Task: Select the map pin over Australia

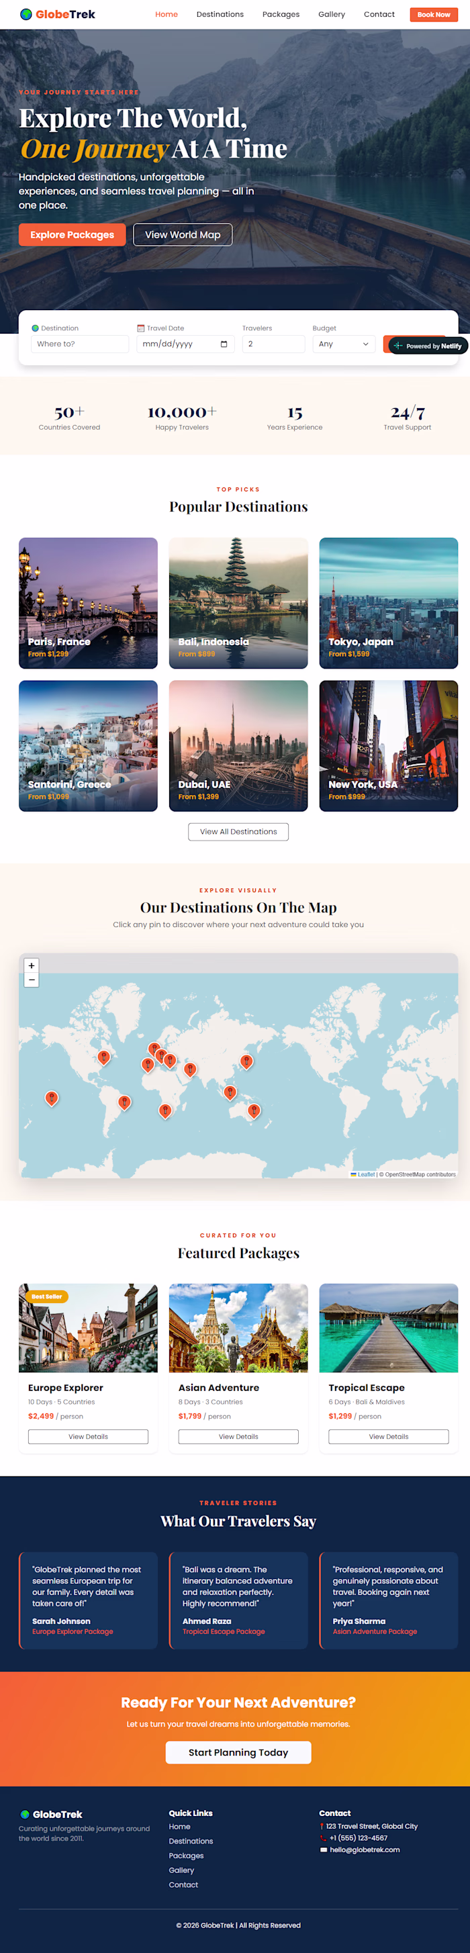Action: point(254,1110)
